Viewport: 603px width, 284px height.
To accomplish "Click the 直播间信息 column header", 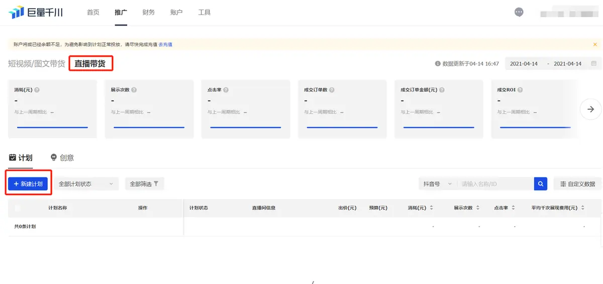I will point(264,208).
